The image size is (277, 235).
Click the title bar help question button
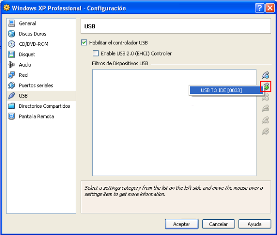(x=259, y=8)
